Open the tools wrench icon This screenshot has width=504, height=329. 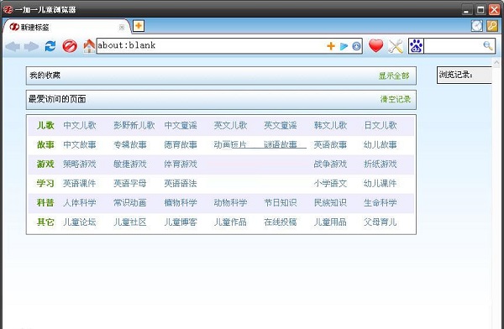point(396,47)
